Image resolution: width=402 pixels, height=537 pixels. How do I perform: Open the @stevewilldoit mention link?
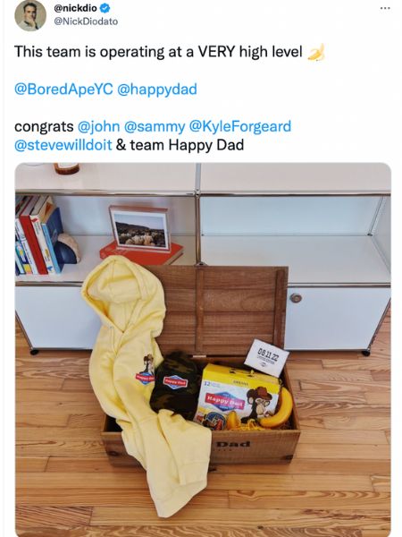point(63,145)
